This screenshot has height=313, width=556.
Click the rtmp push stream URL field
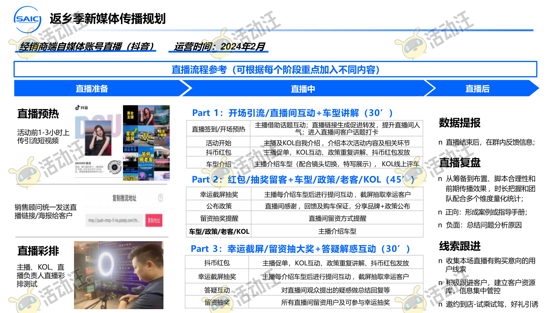[115, 221]
